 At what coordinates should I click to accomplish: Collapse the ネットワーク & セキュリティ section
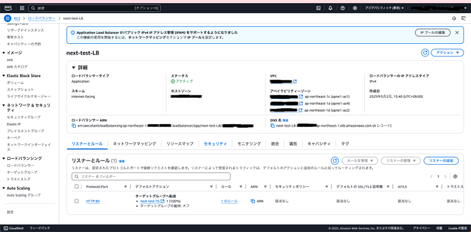tap(4, 105)
